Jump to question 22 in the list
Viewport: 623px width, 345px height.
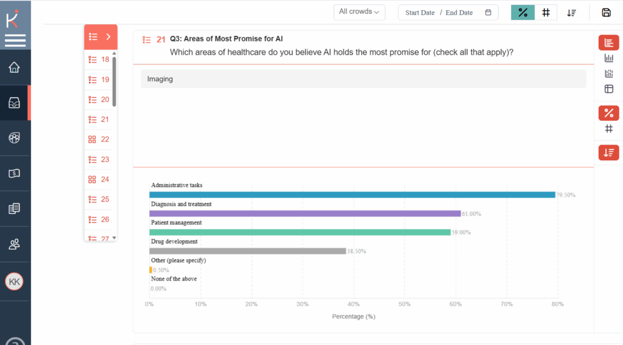pyautogui.click(x=99, y=139)
